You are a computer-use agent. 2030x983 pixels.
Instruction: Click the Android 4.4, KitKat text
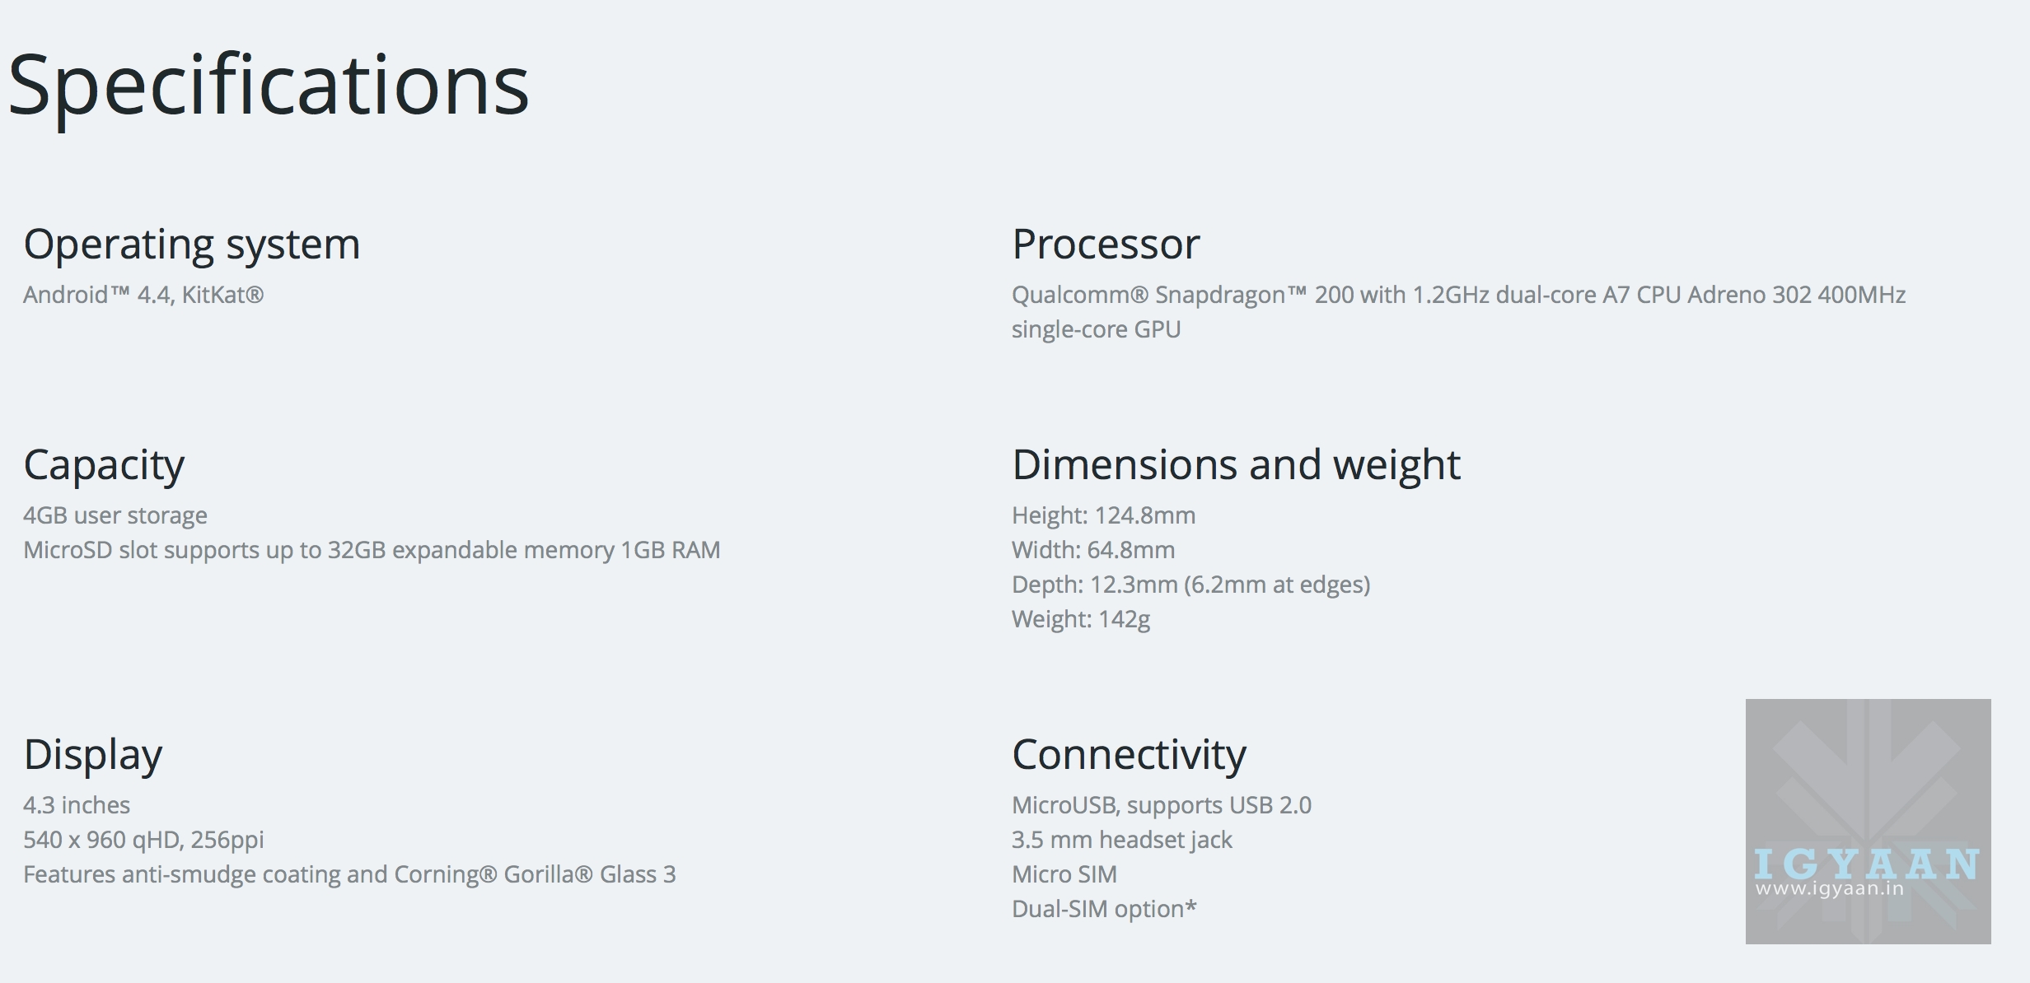click(x=143, y=295)
